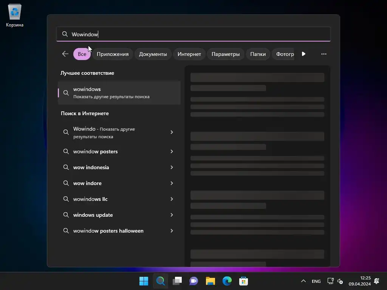This screenshot has width=387, height=290.
Task: Click search icon beside wowindows llc
Action: [66, 199]
